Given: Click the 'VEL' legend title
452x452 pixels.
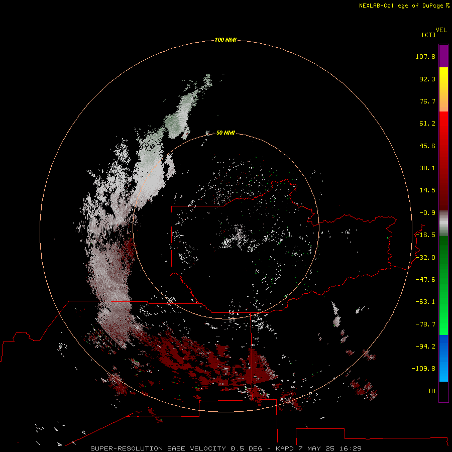Looking at the screenshot, I should click(441, 30).
